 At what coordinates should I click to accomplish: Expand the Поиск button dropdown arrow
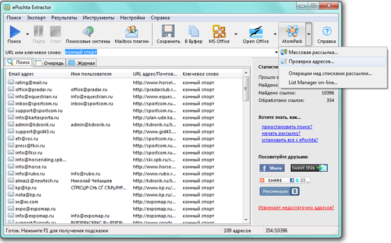pyautogui.click(x=27, y=34)
